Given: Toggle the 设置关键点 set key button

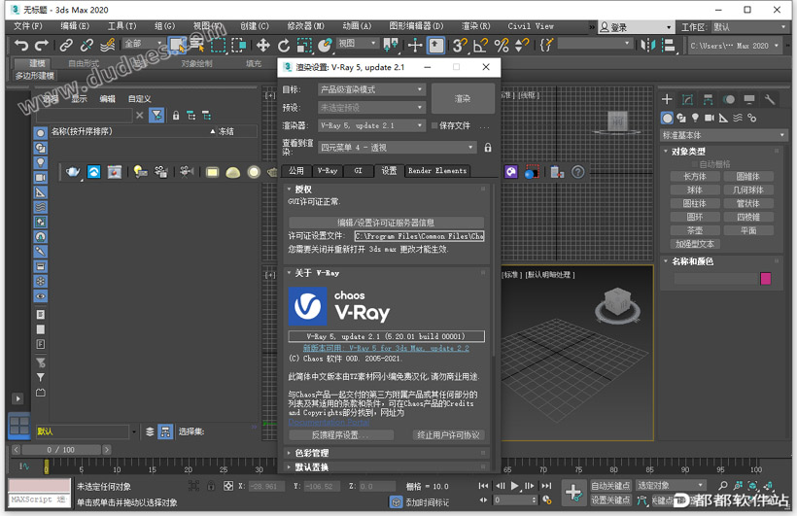Looking at the screenshot, I should pyautogui.click(x=610, y=499).
